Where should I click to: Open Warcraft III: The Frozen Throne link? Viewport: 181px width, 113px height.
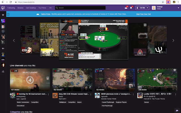[x=154, y=99]
